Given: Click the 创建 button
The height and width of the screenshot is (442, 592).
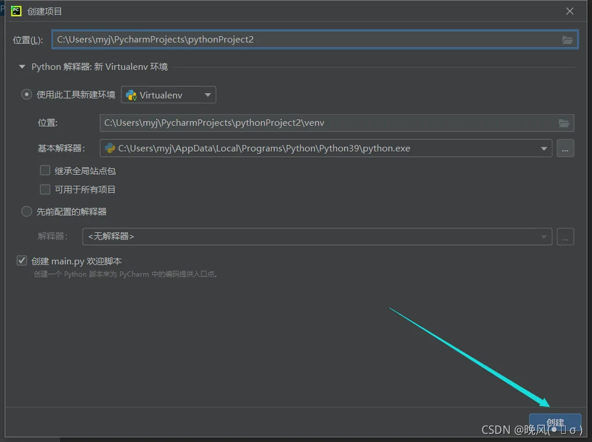Looking at the screenshot, I should tap(555, 422).
